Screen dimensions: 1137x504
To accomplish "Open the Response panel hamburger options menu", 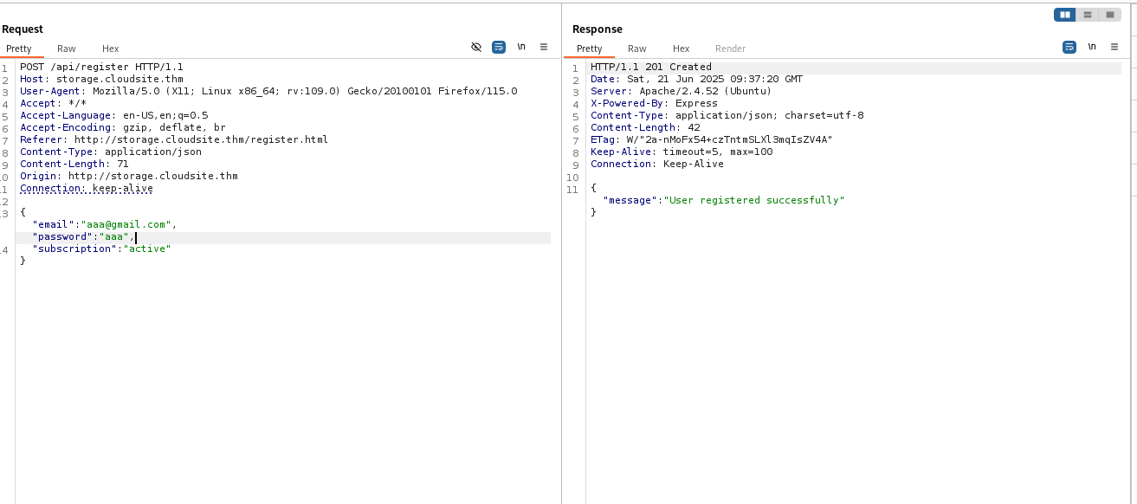I will [x=1114, y=48].
